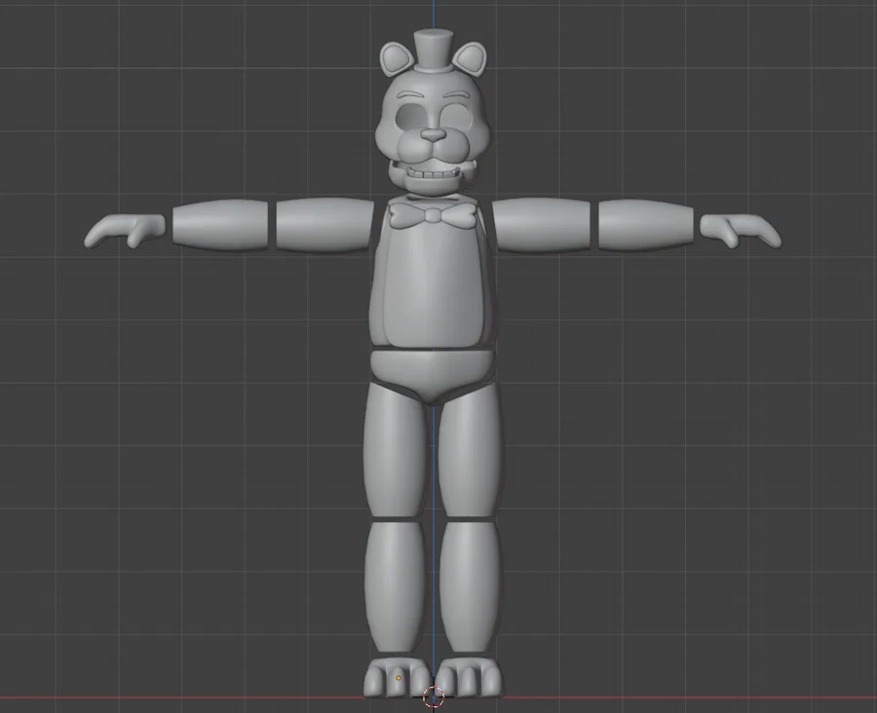
Task: Select the top hat on the bear's head
Action: (x=433, y=52)
